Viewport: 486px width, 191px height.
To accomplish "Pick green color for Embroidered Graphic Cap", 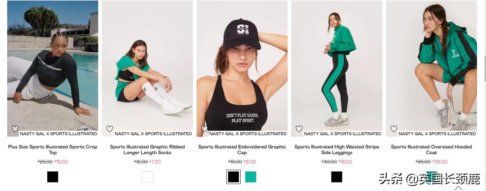I will click(251, 177).
